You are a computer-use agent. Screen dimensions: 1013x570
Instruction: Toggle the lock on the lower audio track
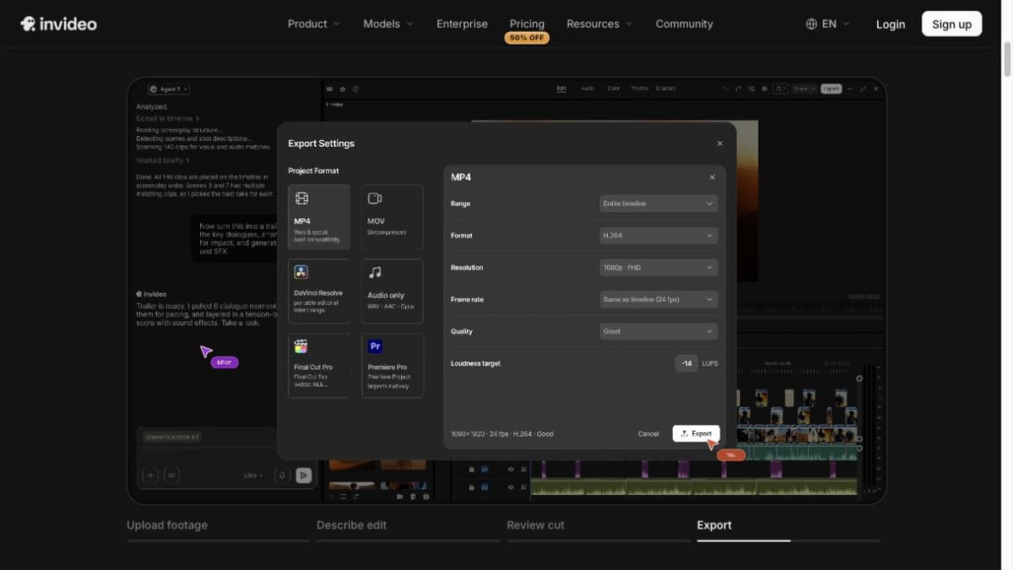tap(471, 487)
